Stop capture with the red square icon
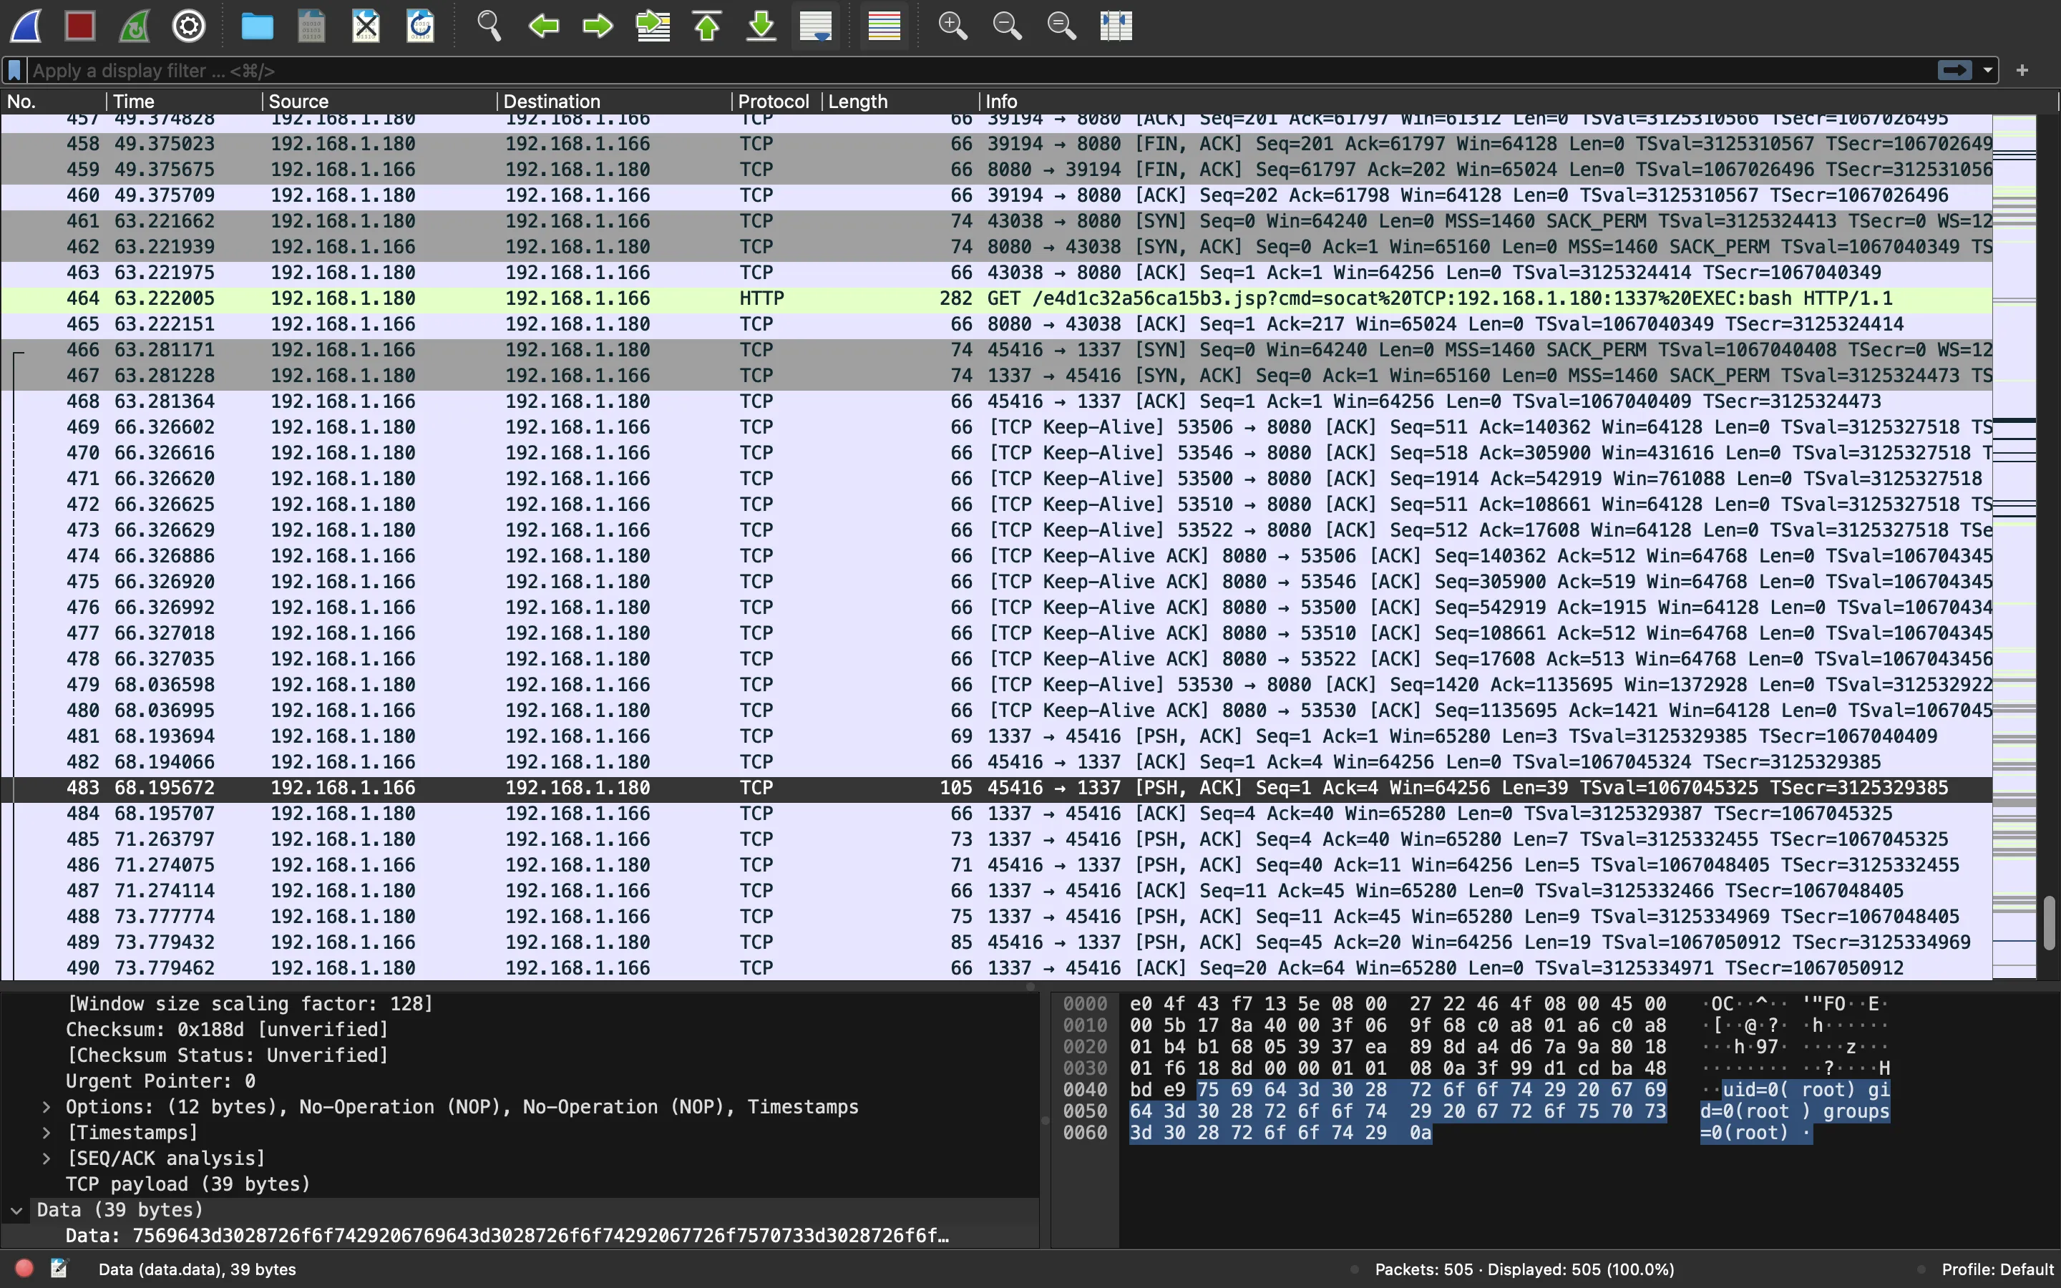Image resolution: width=2061 pixels, height=1288 pixels. 80,26
